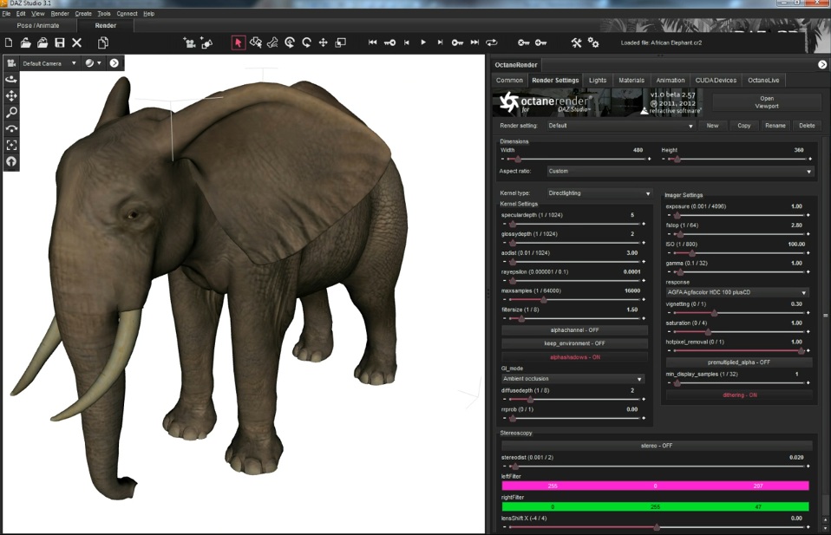Open the GI_mode Ambient occlusion dropdown
This screenshot has height=535, width=831.
(573, 379)
